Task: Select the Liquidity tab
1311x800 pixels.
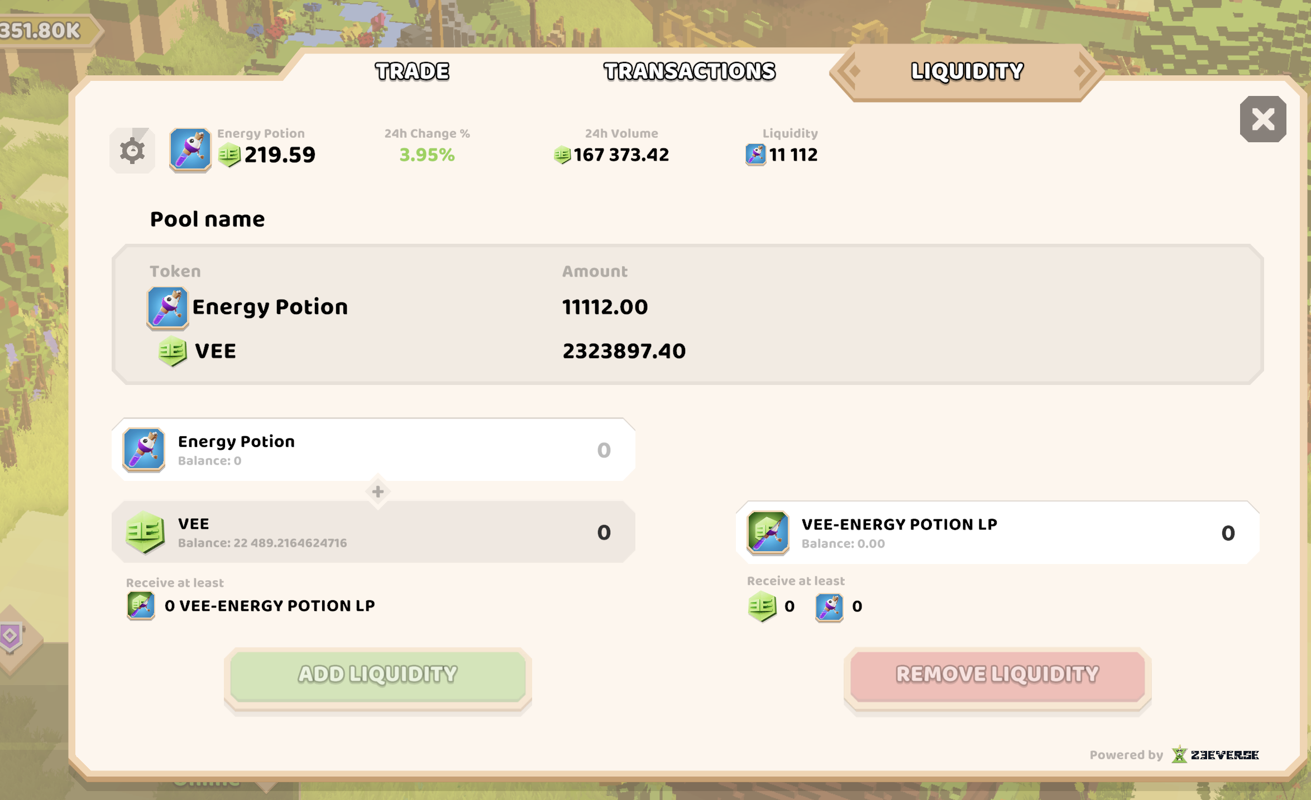Action: [x=967, y=71]
